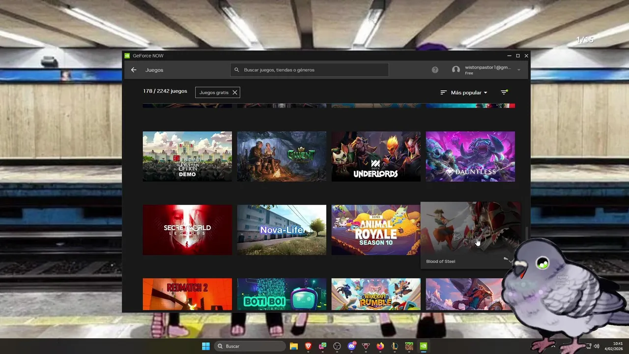This screenshot has height=354, width=629.
Task: Expand the account dropdown arrow
Action: (x=519, y=70)
